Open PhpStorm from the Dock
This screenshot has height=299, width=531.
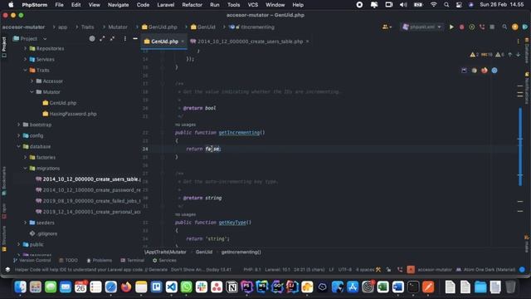coord(247,287)
